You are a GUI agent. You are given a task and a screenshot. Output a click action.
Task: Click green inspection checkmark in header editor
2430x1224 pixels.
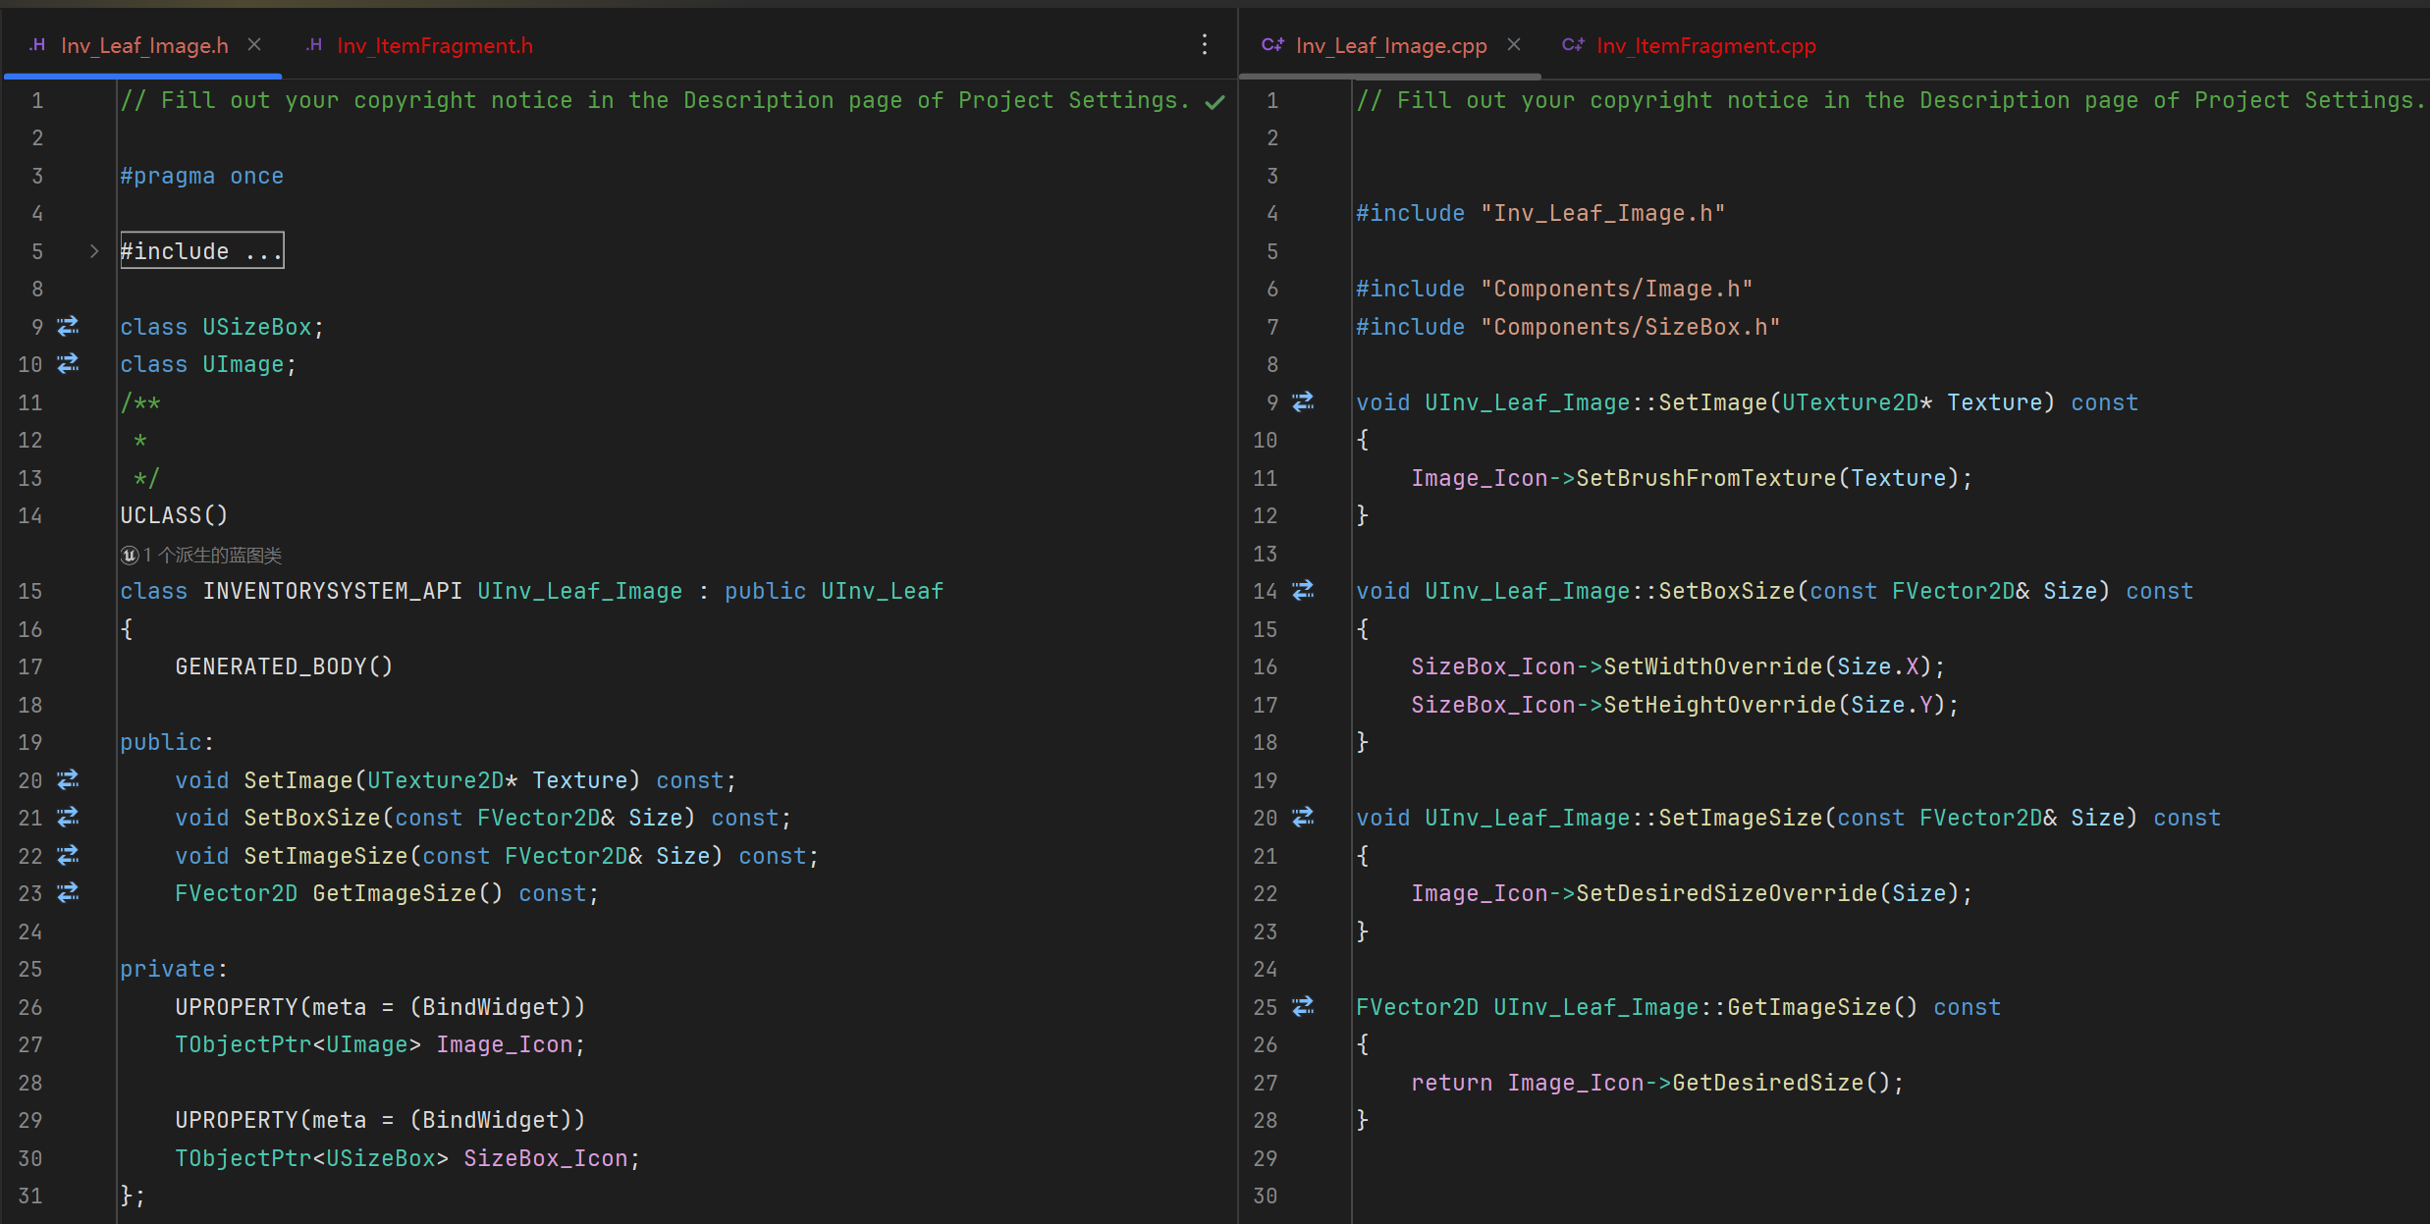click(x=1215, y=102)
